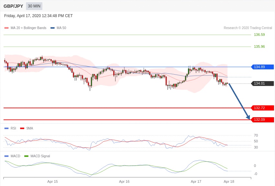Click the MACD -0 axis value
The height and width of the screenshot is (186, 275).
255,174
